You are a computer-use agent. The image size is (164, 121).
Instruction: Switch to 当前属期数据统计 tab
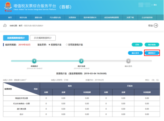[16, 38]
